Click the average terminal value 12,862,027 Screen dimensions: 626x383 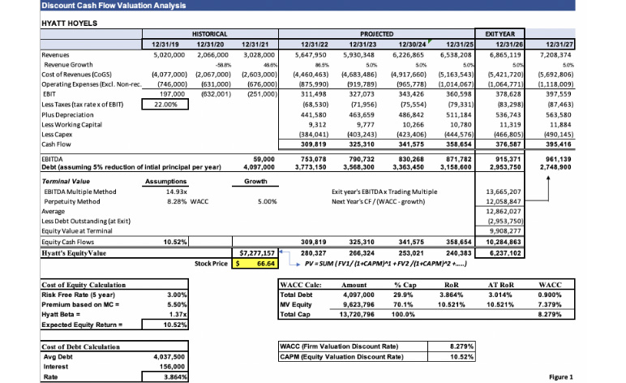(x=503, y=211)
